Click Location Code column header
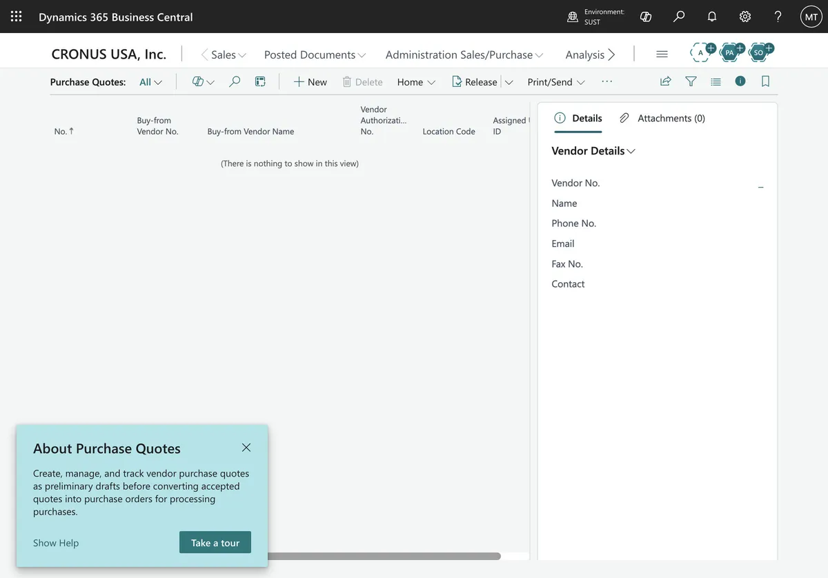 point(448,131)
